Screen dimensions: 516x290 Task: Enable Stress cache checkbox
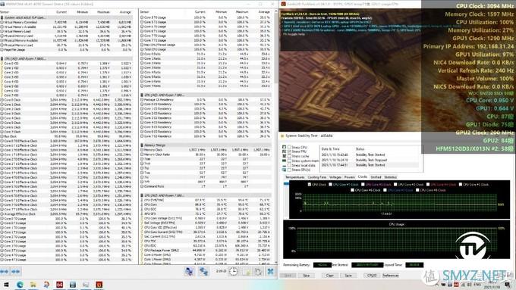pos(290,156)
